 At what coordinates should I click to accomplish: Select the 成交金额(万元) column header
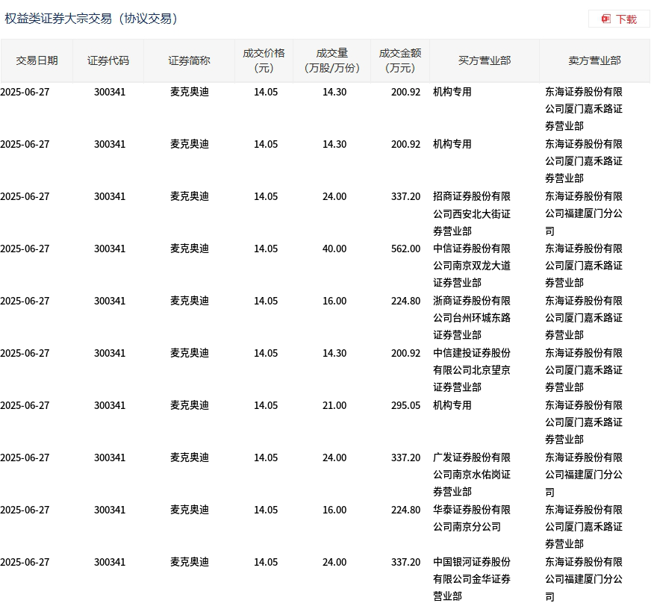click(400, 60)
